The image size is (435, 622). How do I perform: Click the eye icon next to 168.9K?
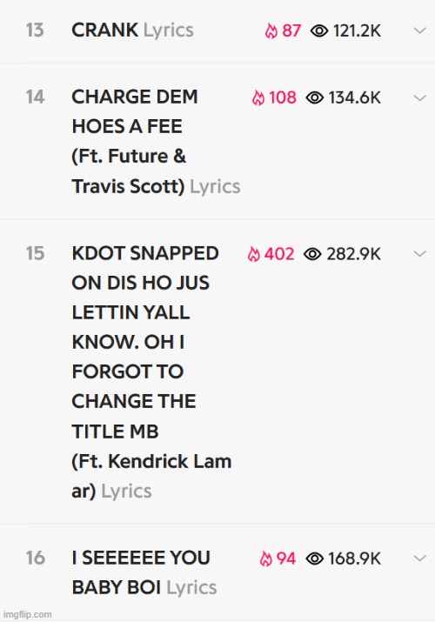pyautogui.click(x=315, y=558)
